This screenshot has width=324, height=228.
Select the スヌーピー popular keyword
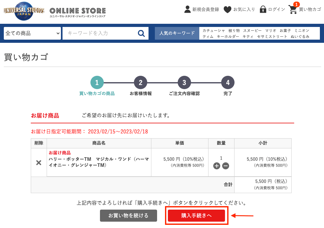click(x=252, y=30)
